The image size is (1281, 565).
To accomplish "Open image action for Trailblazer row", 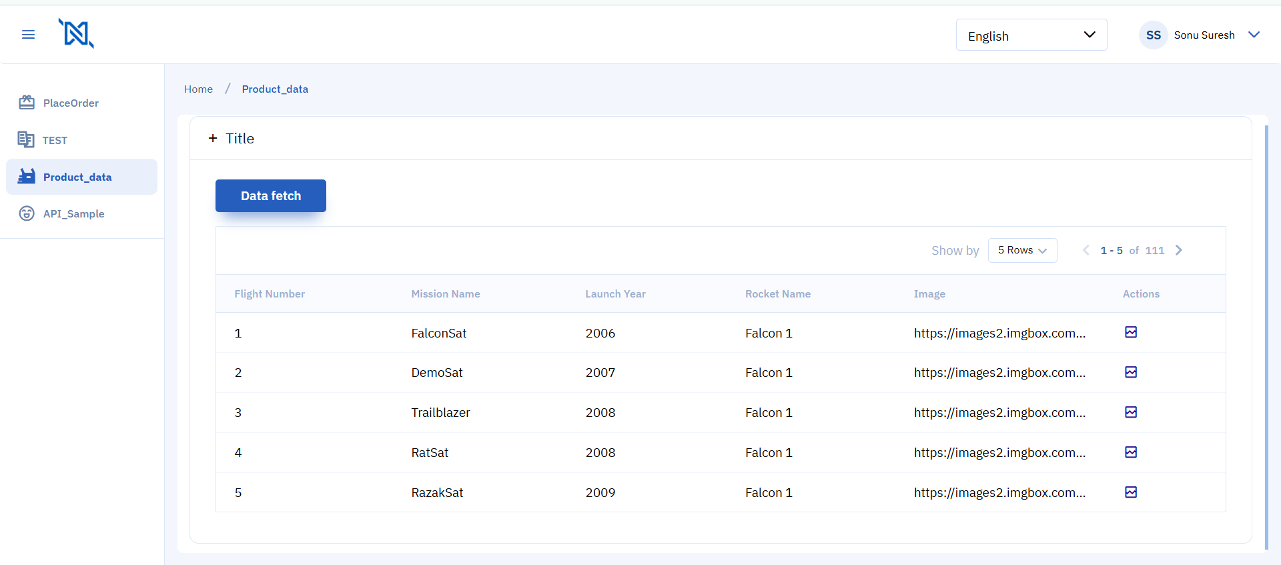I will click(1131, 412).
